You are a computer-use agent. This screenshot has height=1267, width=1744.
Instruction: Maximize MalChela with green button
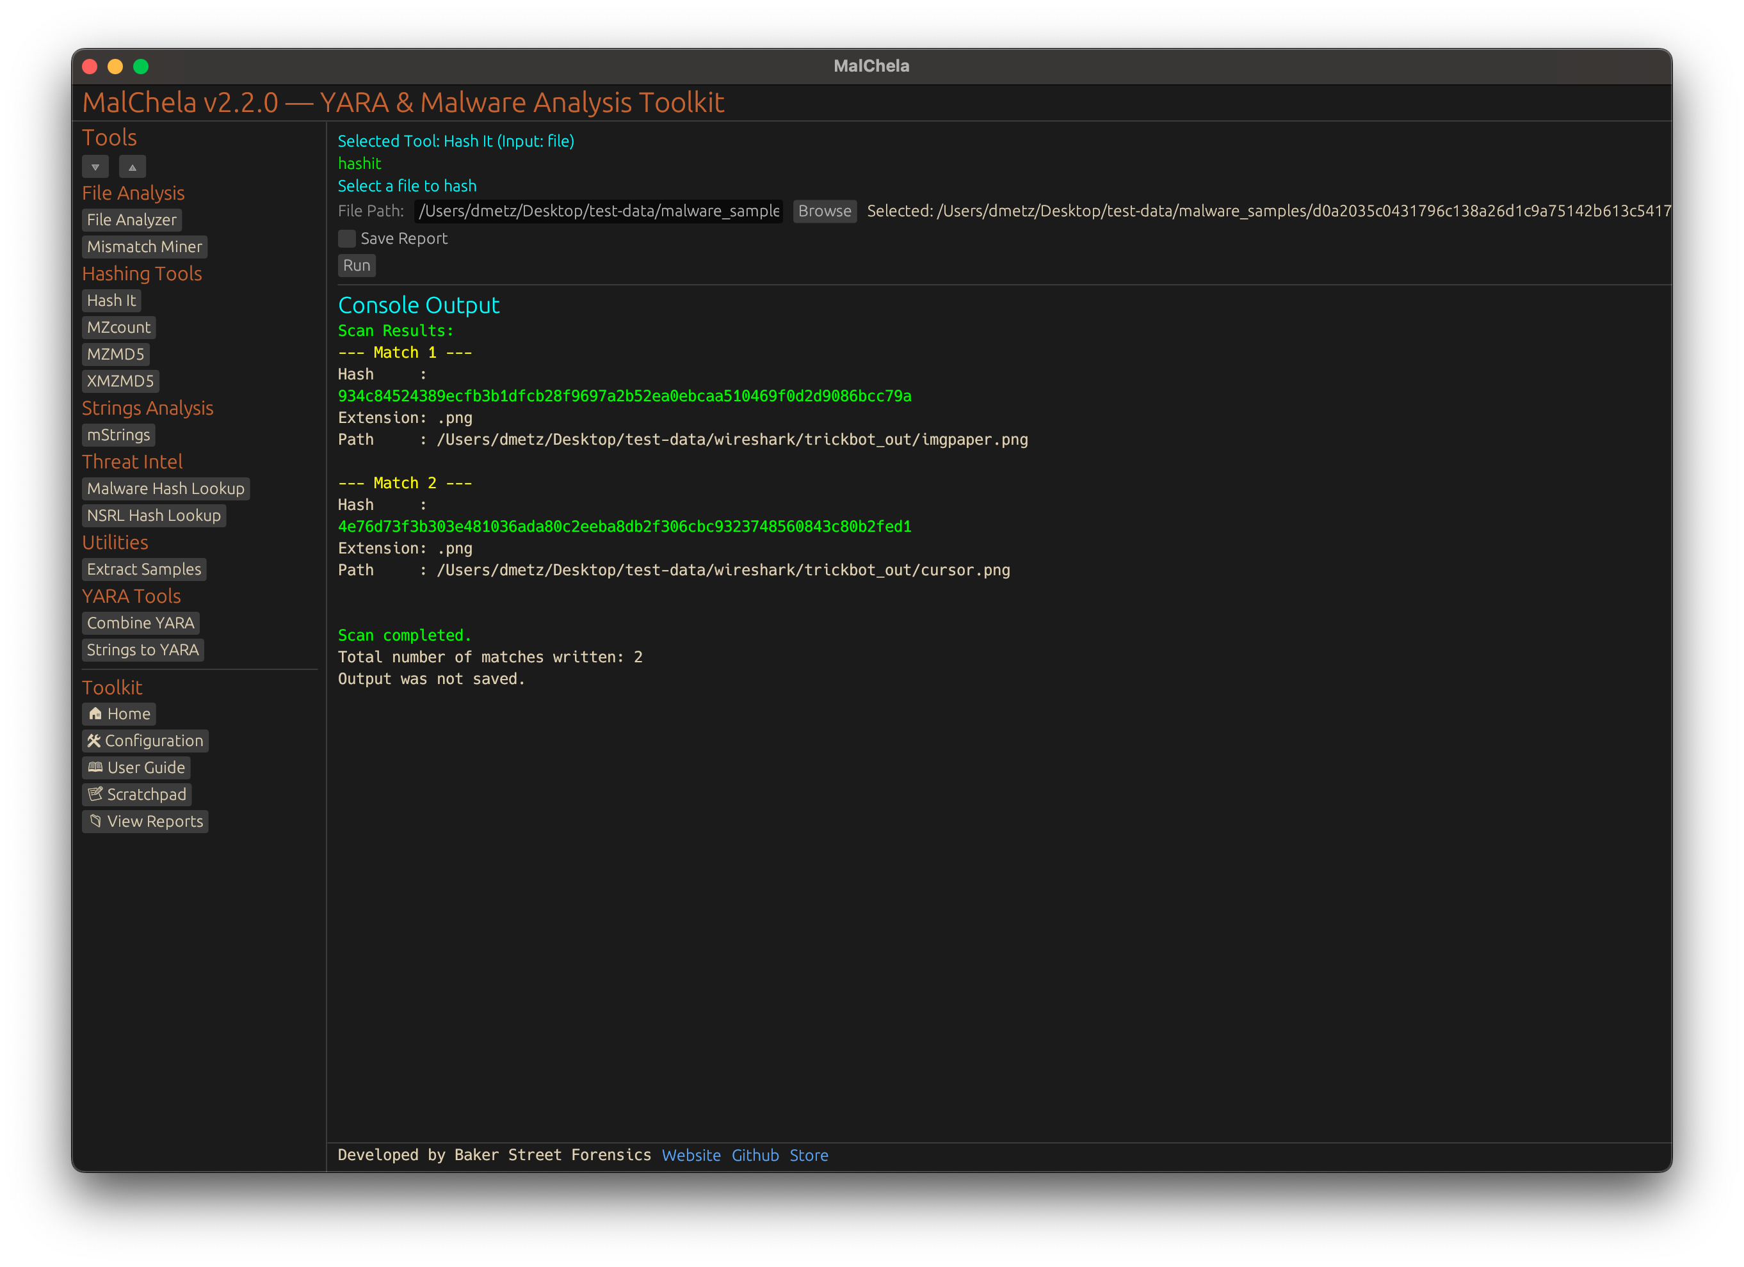(x=141, y=67)
